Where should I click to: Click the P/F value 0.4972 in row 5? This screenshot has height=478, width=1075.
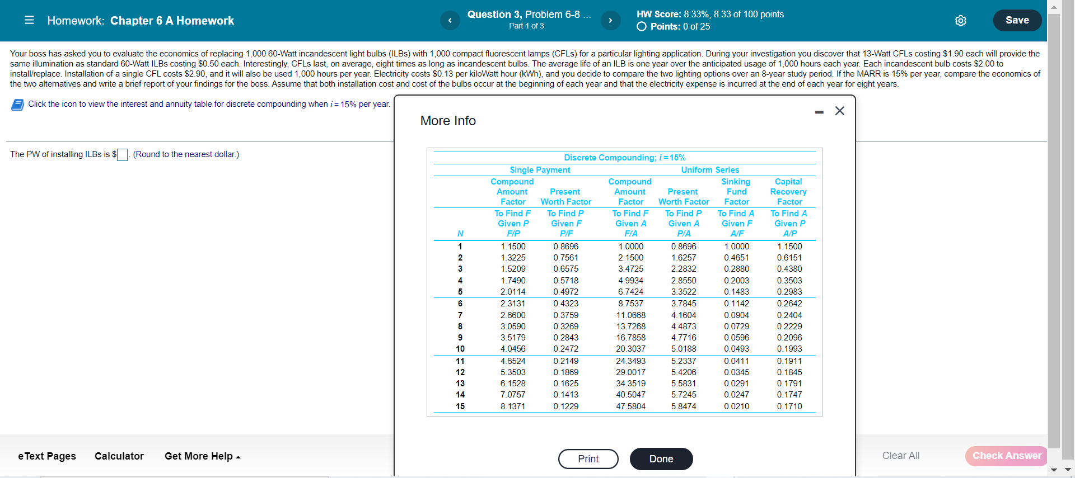click(x=566, y=292)
